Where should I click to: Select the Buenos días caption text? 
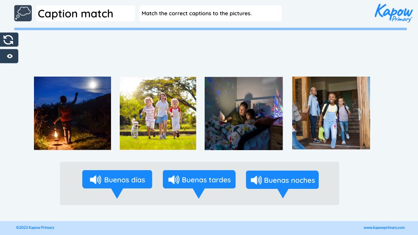click(125, 180)
